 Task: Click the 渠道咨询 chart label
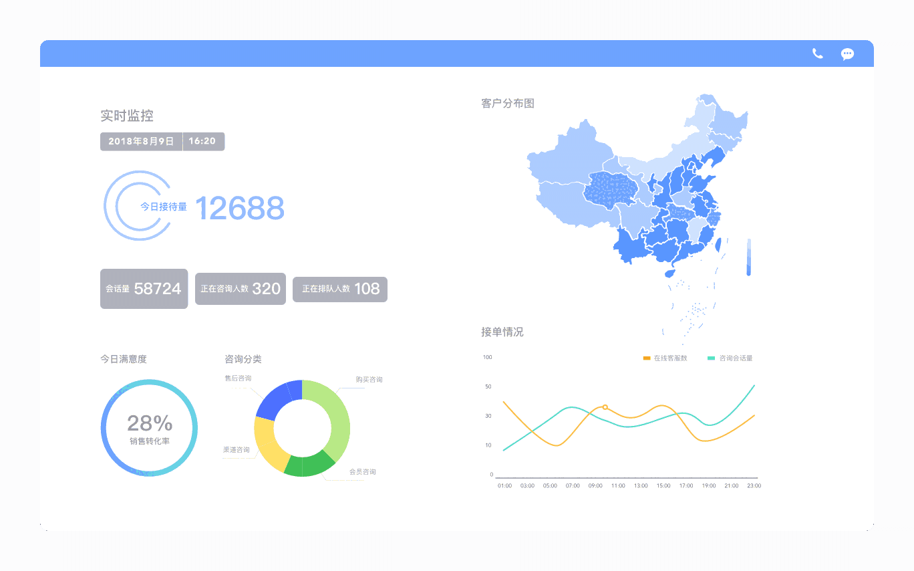pos(237,450)
